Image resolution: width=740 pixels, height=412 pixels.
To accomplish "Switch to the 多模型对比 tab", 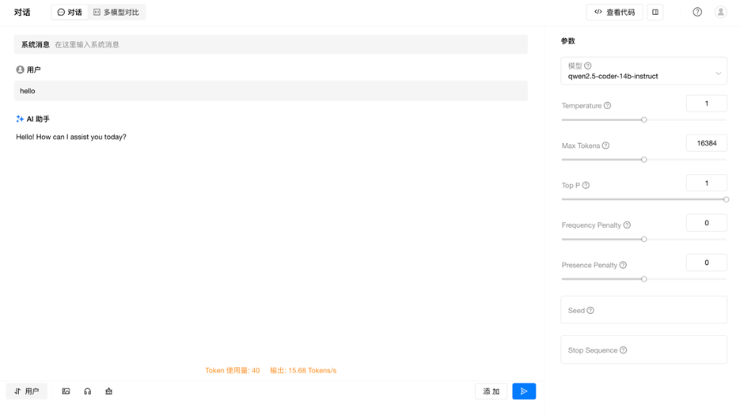I will pyautogui.click(x=116, y=12).
